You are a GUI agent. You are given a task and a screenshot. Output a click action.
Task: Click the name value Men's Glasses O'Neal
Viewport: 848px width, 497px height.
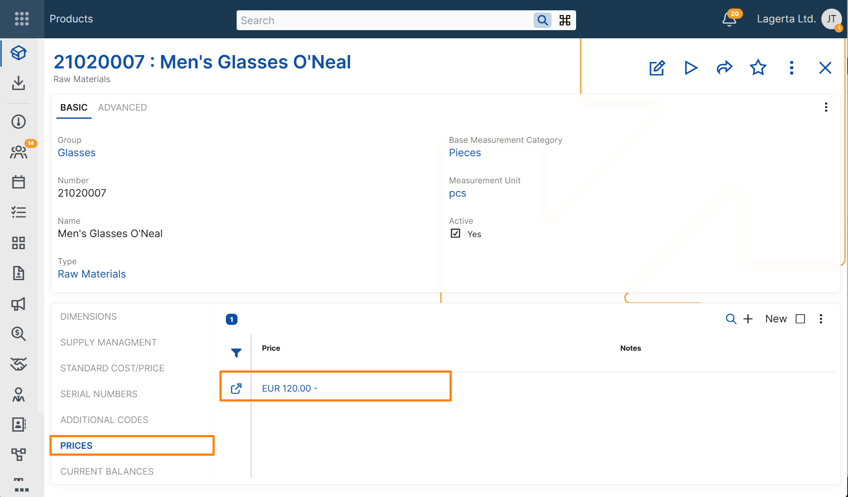coord(110,234)
